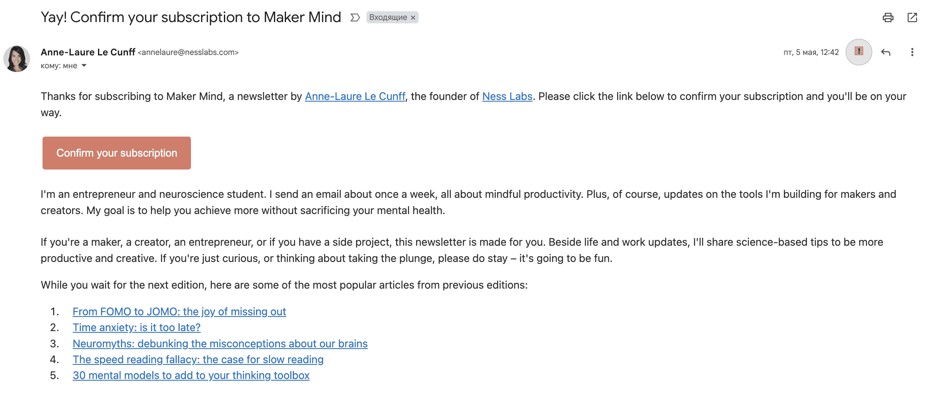The height and width of the screenshot is (394, 929).
Task: Click the email date 'пт, 5 мая, 12:42'
Action: (811, 52)
